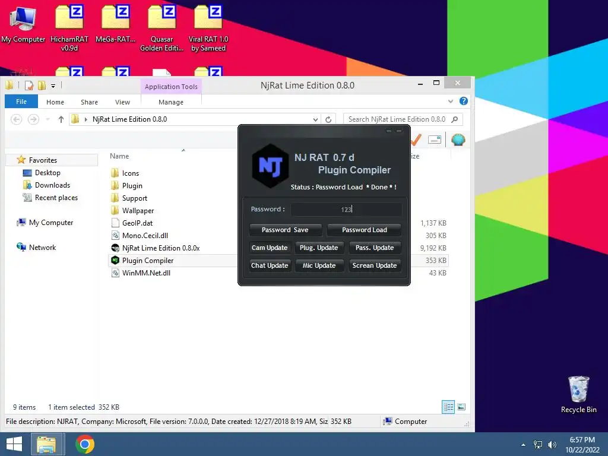
Task: Click the globe icon in Explorer toolbar
Action: pyautogui.click(x=458, y=140)
